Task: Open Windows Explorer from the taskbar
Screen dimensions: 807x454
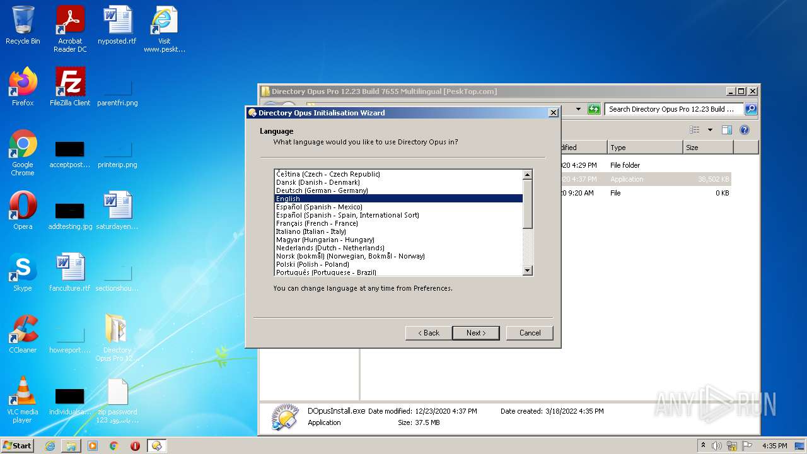Action: pyautogui.click(x=71, y=446)
